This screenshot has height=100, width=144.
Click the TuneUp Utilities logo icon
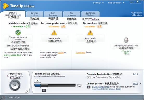pos(6,6)
